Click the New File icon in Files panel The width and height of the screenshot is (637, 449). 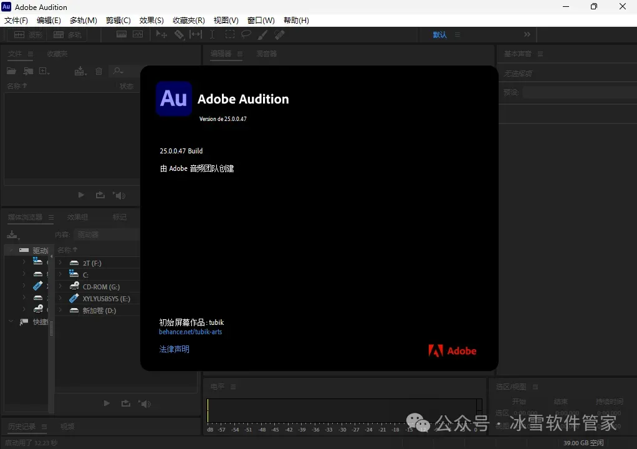coord(44,71)
